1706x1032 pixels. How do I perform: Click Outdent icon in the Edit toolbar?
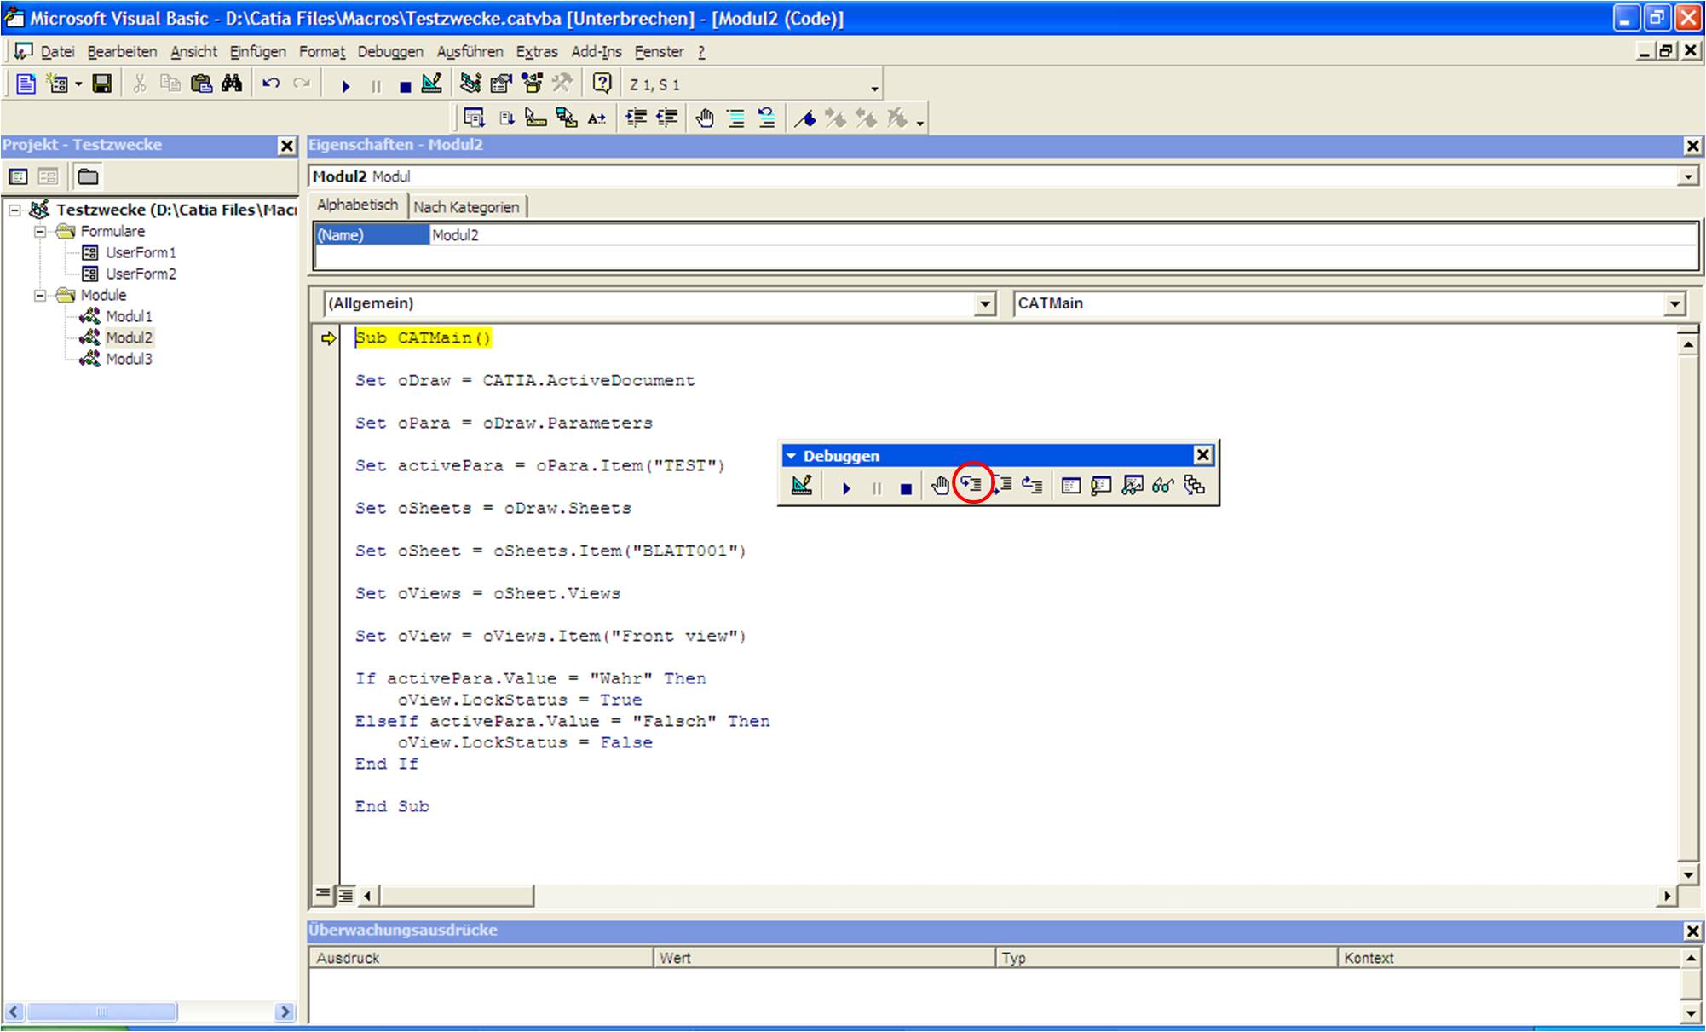pos(666,118)
